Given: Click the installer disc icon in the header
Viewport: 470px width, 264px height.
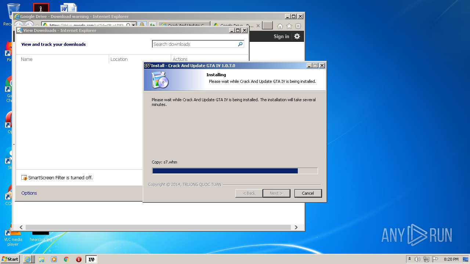Looking at the screenshot, I should 160,80.
